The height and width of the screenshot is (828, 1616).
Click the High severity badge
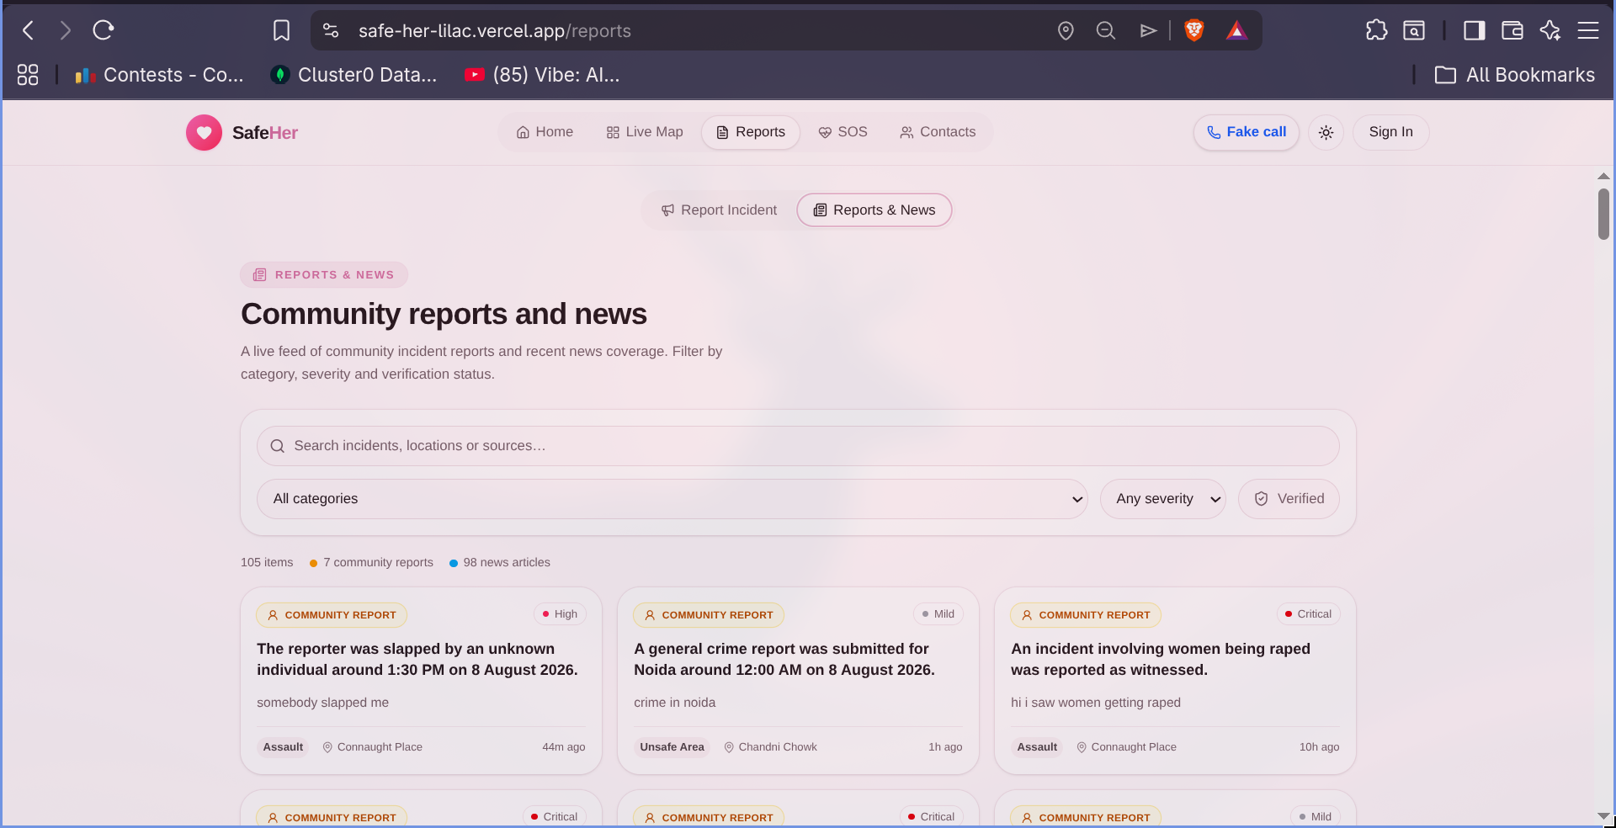(x=560, y=614)
